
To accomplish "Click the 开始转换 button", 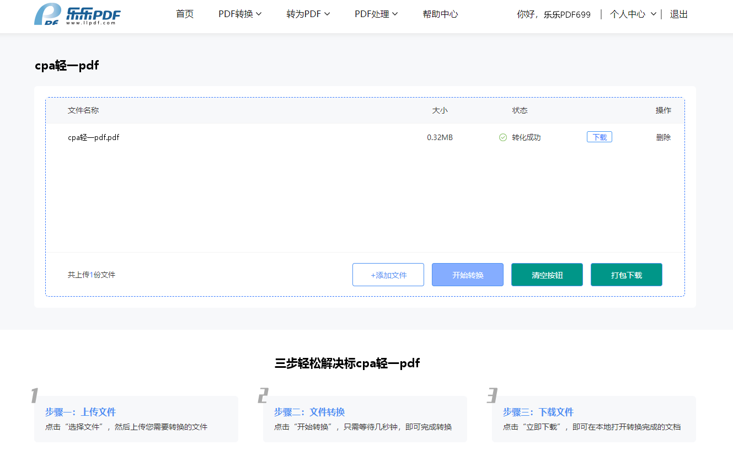I will (x=468, y=275).
